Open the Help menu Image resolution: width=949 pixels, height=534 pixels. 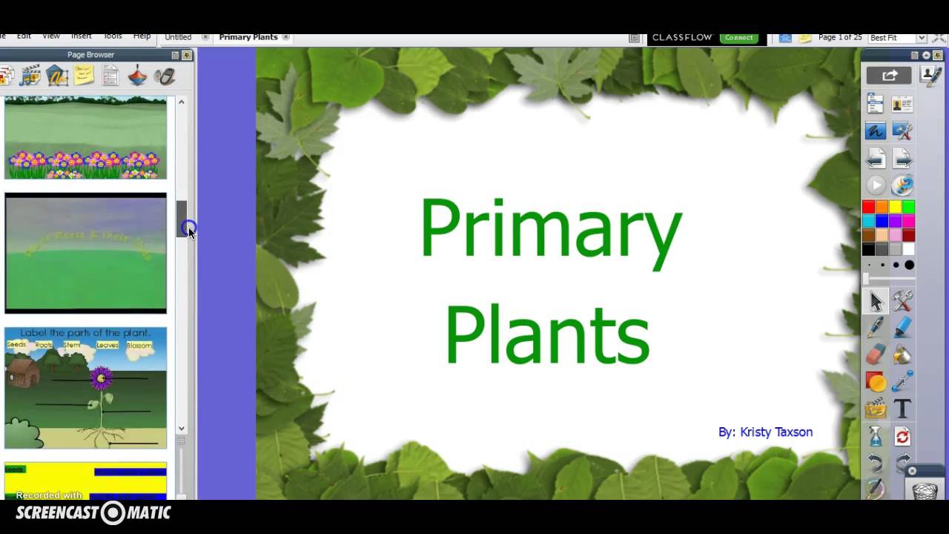pyautogui.click(x=142, y=36)
